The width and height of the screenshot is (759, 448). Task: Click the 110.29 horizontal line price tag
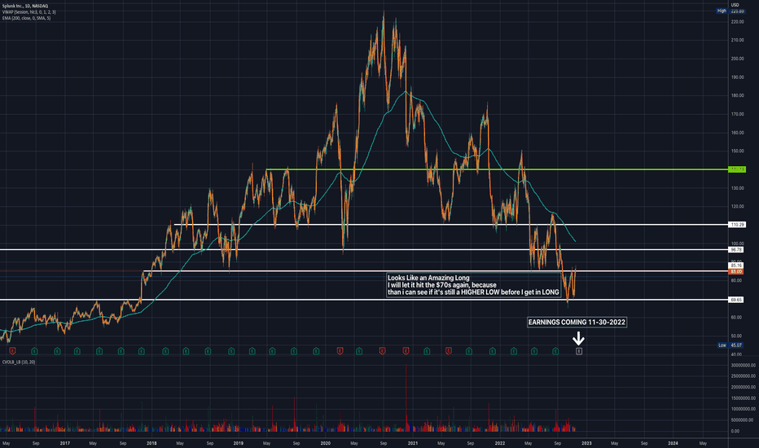[x=737, y=225]
